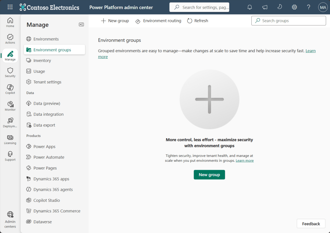Follow Learn more link in description
This screenshot has height=233, width=330.
coord(310,51)
